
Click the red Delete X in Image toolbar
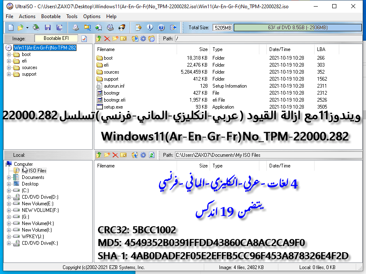[107, 39]
